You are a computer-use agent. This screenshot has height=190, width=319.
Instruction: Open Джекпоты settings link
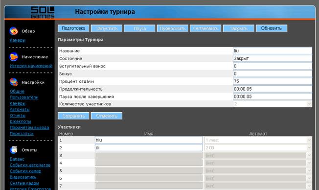[x=21, y=121]
